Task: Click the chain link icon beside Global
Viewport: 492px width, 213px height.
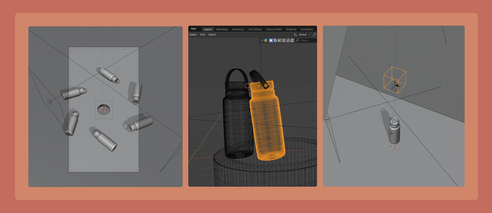Action: coord(314,35)
